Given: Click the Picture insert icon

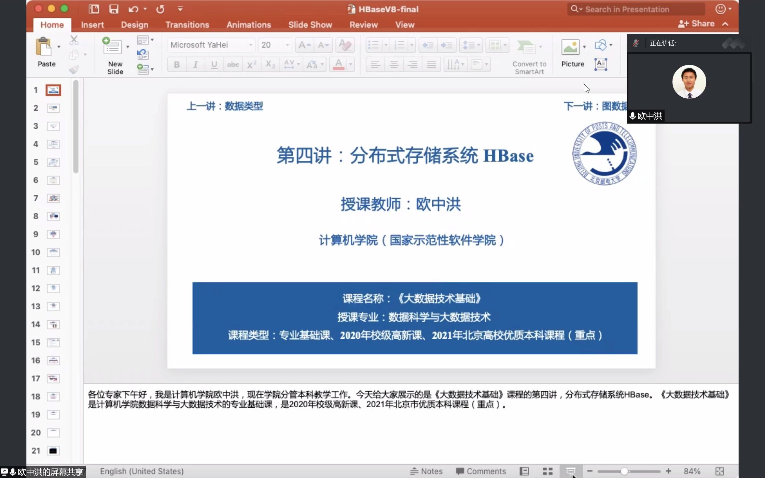Looking at the screenshot, I should coord(570,47).
